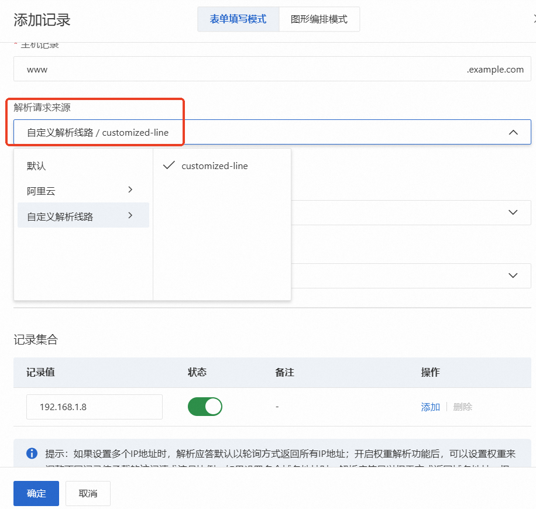Click the 主机记录 field containing www

point(272,69)
